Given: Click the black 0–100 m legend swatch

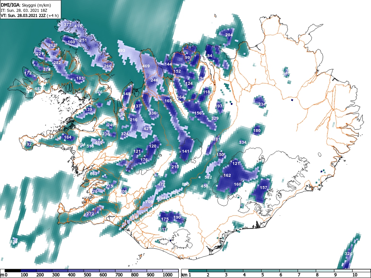Looking at the screenshot, I should pos(13,271).
